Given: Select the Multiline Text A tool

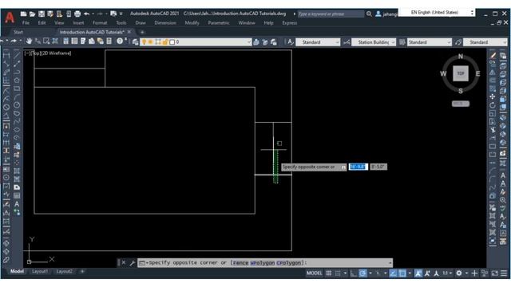Looking at the screenshot, I should click(17, 204).
